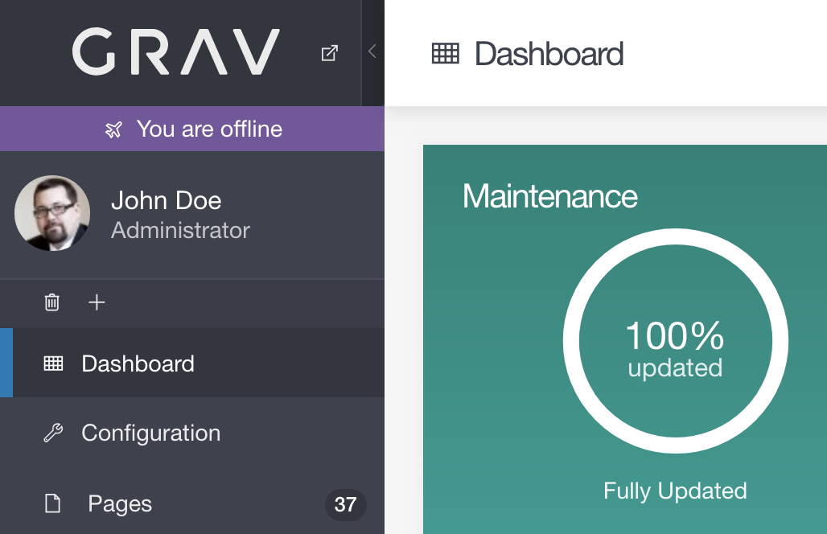Click the Dashboard page heading text
Viewport: 827px width, 534px height.
click(x=549, y=54)
